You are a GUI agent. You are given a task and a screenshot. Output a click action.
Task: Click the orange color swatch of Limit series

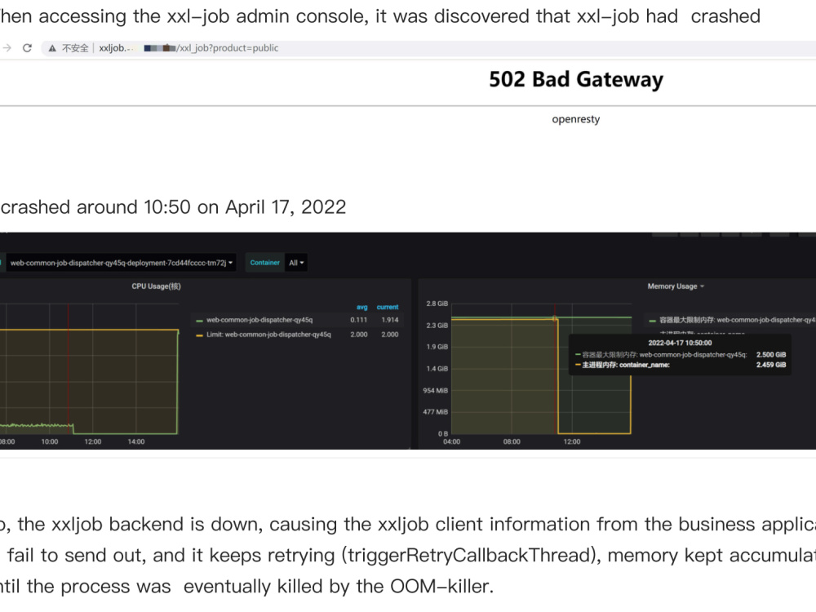pyautogui.click(x=199, y=335)
